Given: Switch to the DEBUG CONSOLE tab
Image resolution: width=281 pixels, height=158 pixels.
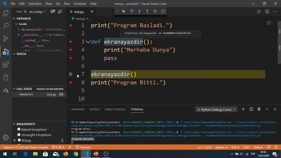Looking at the screenshot, I should [x=115, y=109].
